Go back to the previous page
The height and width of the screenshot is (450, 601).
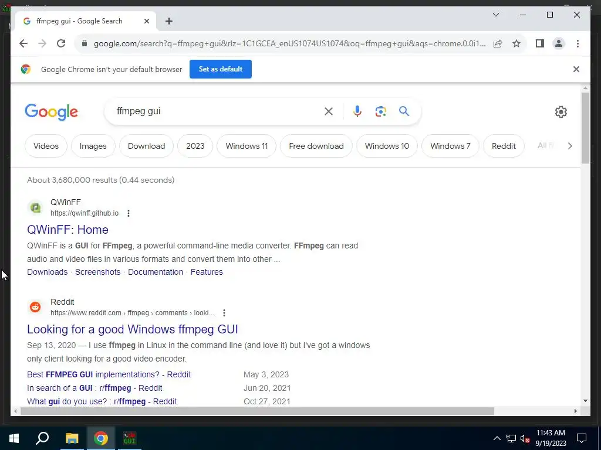click(x=23, y=43)
